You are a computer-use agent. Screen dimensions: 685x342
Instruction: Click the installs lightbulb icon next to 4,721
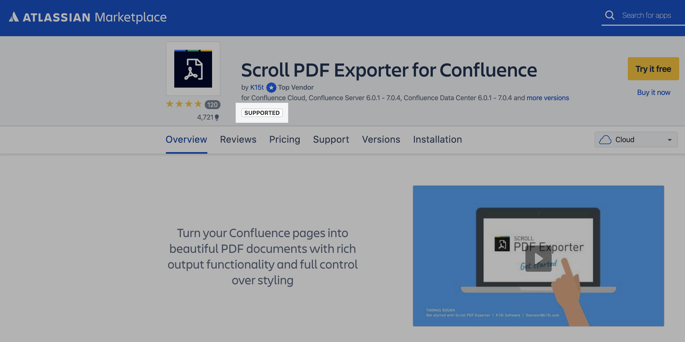(217, 117)
